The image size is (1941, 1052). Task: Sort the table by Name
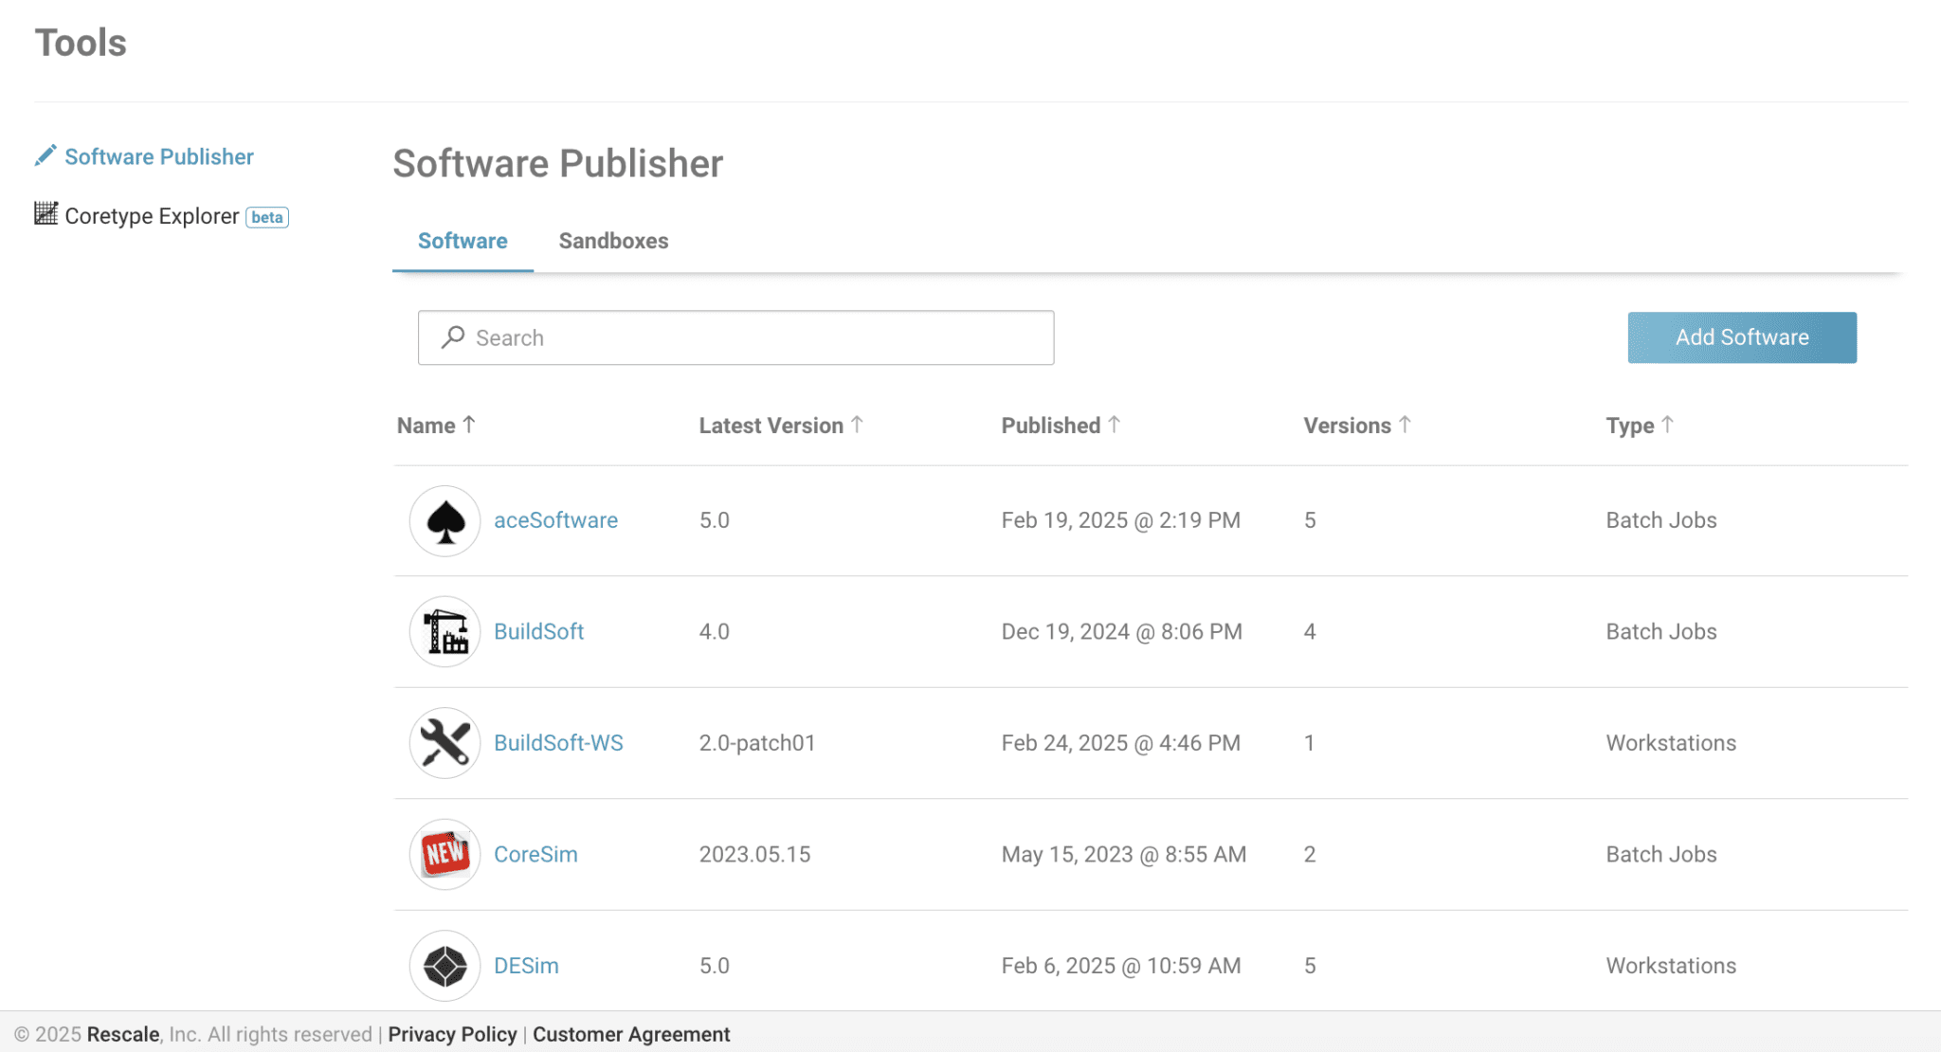(x=435, y=426)
